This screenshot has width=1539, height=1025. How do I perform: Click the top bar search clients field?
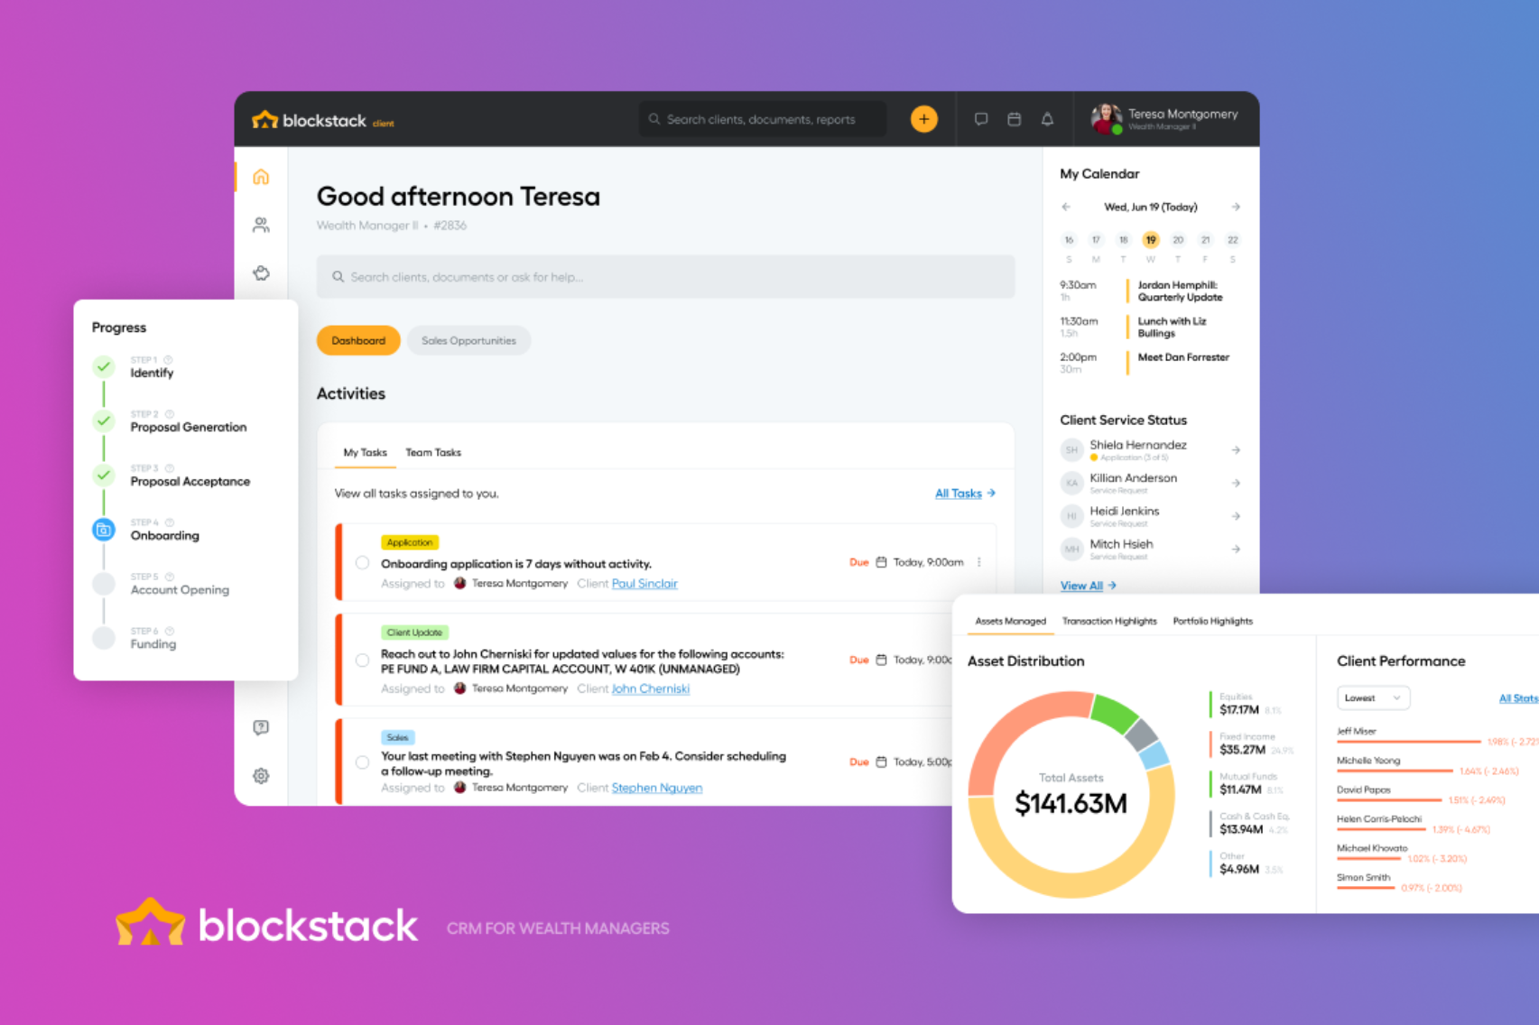(763, 119)
